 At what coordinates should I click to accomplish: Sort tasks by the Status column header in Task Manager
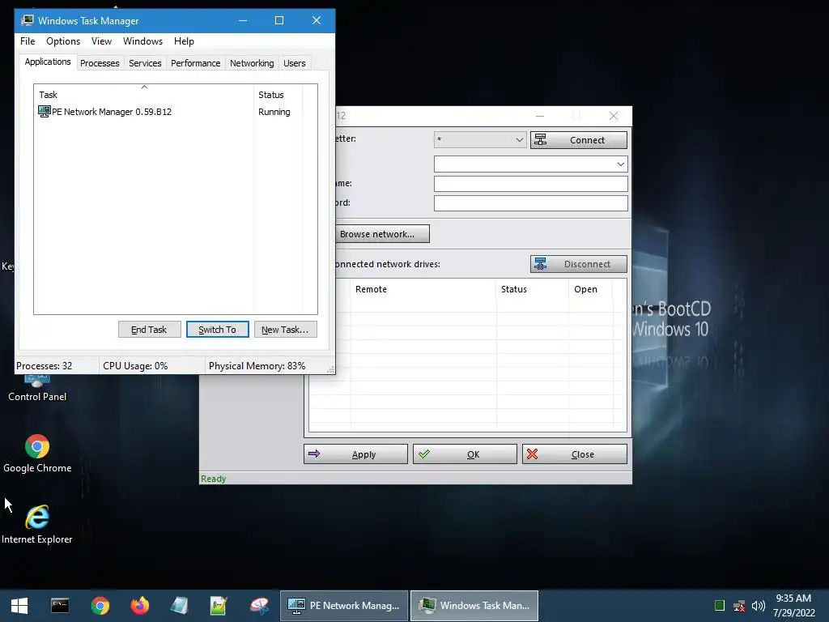(x=278, y=94)
